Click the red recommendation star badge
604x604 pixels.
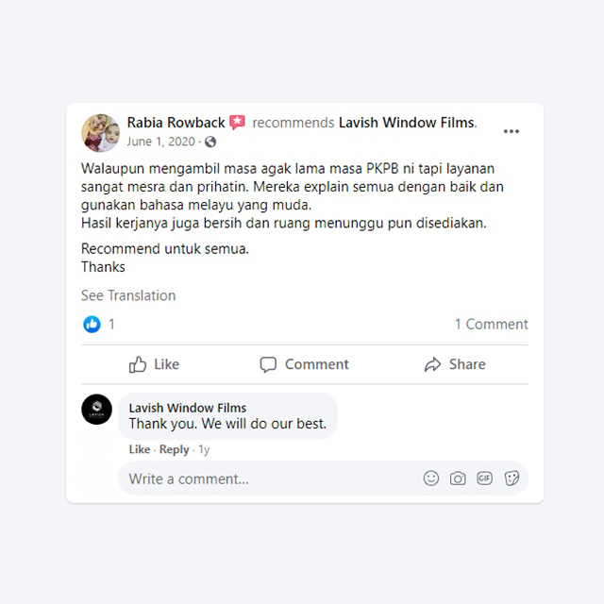click(237, 123)
